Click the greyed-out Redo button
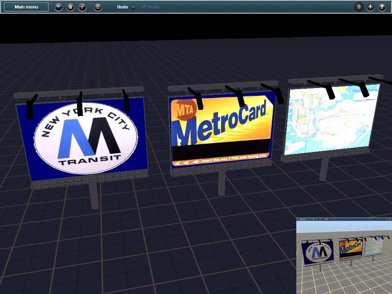Image resolution: width=392 pixels, height=294 pixels. [150, 7]
